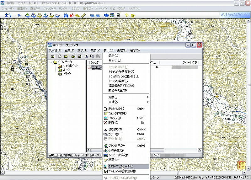The width and height of the screenshot is (251, 180).
Task: Click the zoom plus/minus magnifier icon
Action: point(8,15)
